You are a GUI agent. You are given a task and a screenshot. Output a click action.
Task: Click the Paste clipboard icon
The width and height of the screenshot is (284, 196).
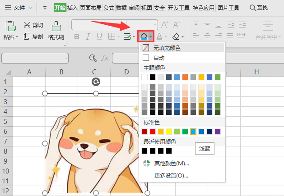(x=10, y=26)
